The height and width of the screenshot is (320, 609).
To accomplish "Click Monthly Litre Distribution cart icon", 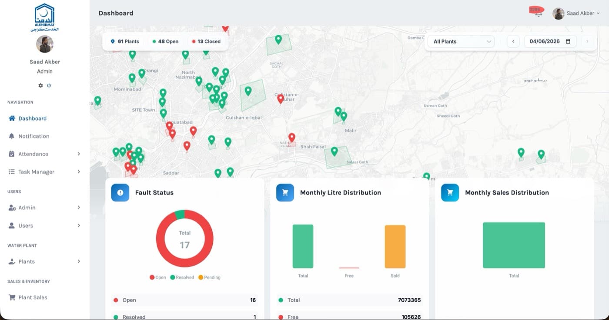I will coord(285,192).
